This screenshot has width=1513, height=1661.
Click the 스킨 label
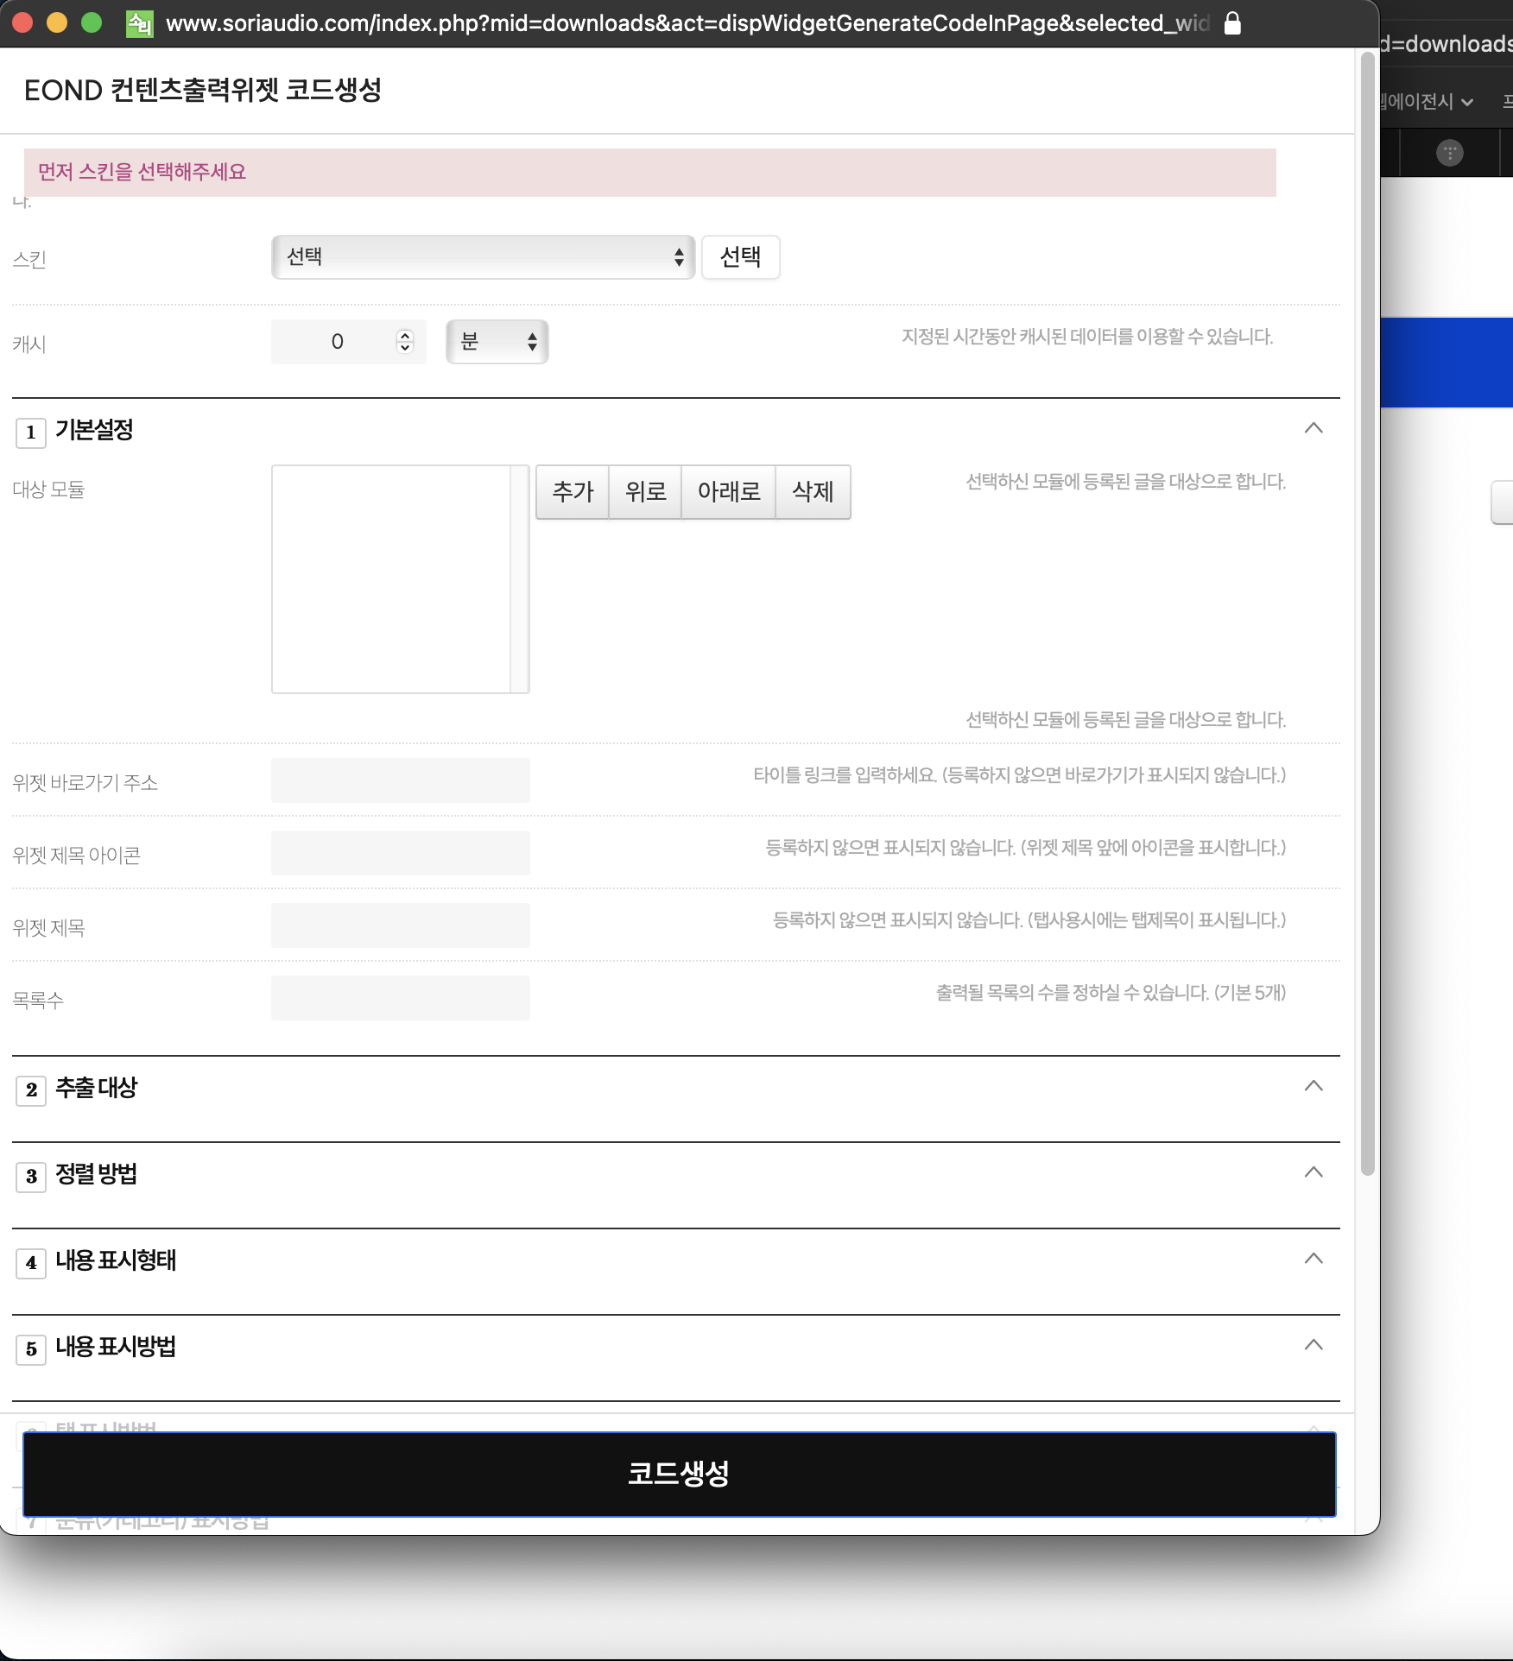tap(29, 260)
